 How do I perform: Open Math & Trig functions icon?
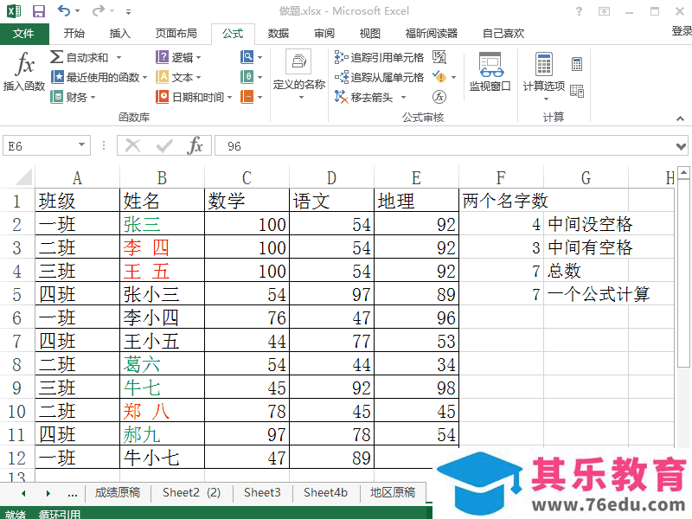click(x=247, y=77)
